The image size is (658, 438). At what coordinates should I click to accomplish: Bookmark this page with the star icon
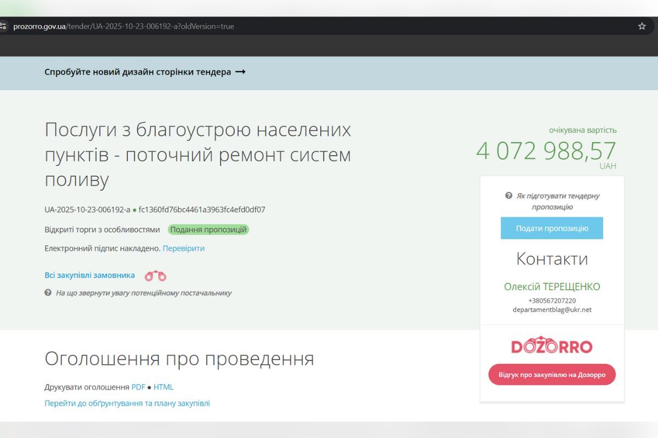(642, 26)
